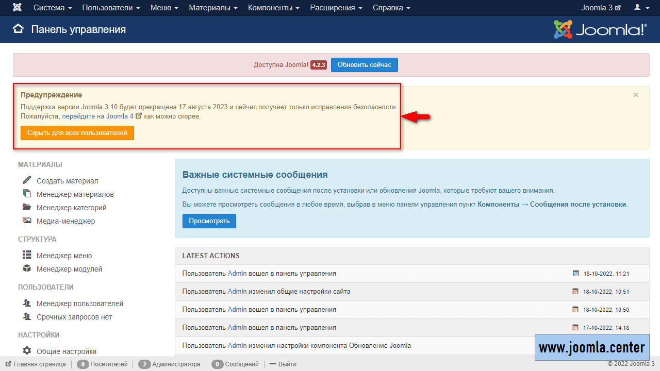660x371 pixels.
Task: Expand the Расширения dropdown menu
Action: click(336, 8)
